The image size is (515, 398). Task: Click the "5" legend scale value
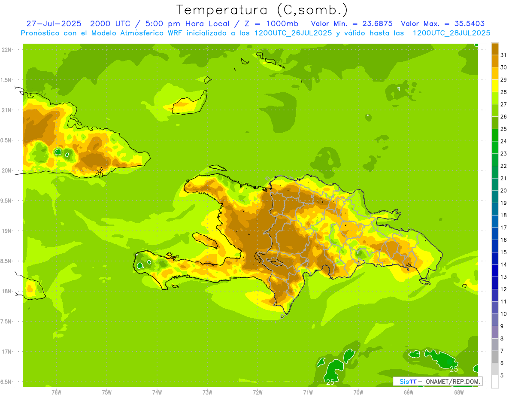pyautogui.click(x=502, y=376)
